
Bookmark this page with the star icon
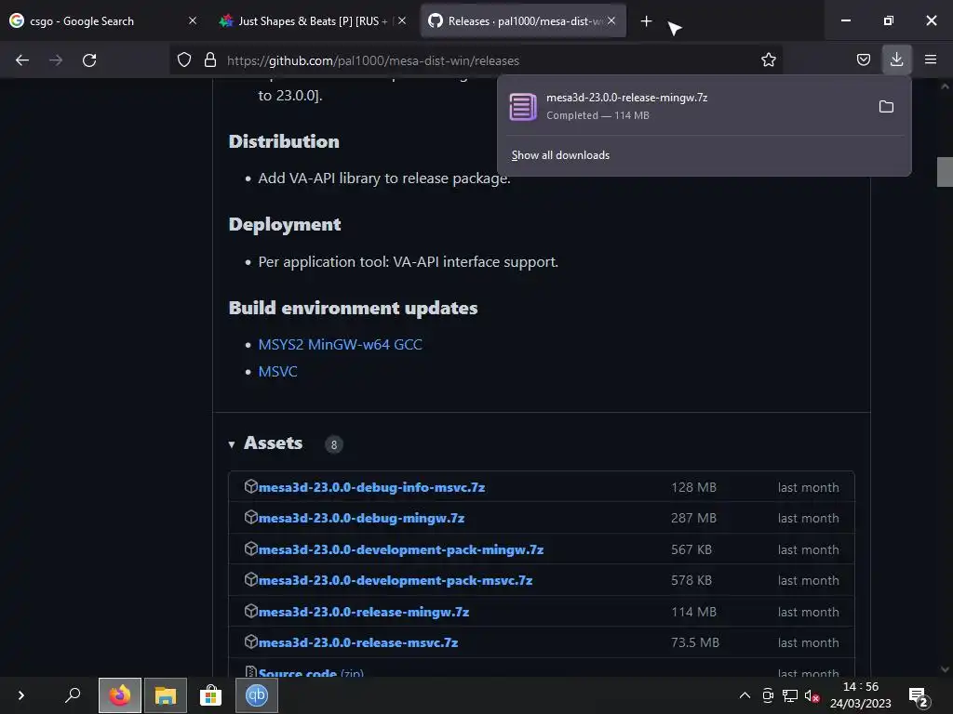pyautogui.click(x=768, y=60)
